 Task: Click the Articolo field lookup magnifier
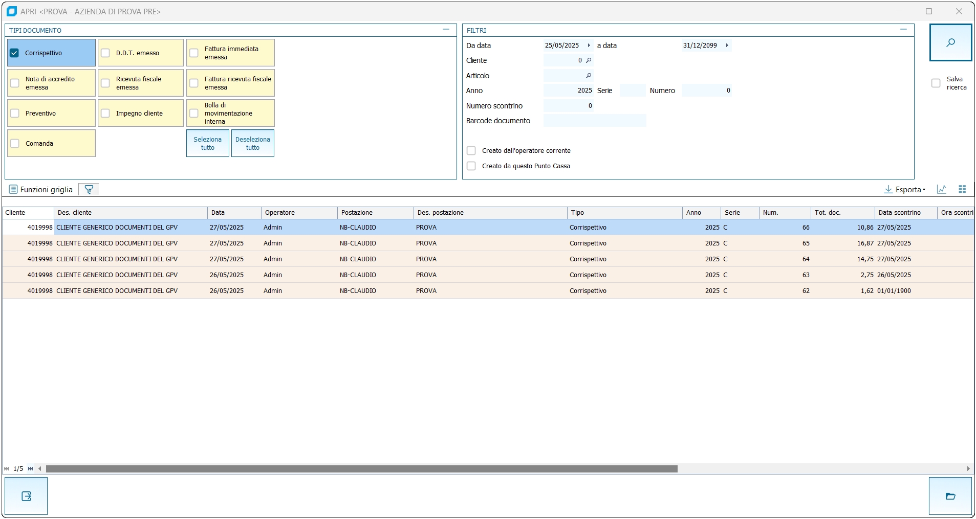[589, 76]
